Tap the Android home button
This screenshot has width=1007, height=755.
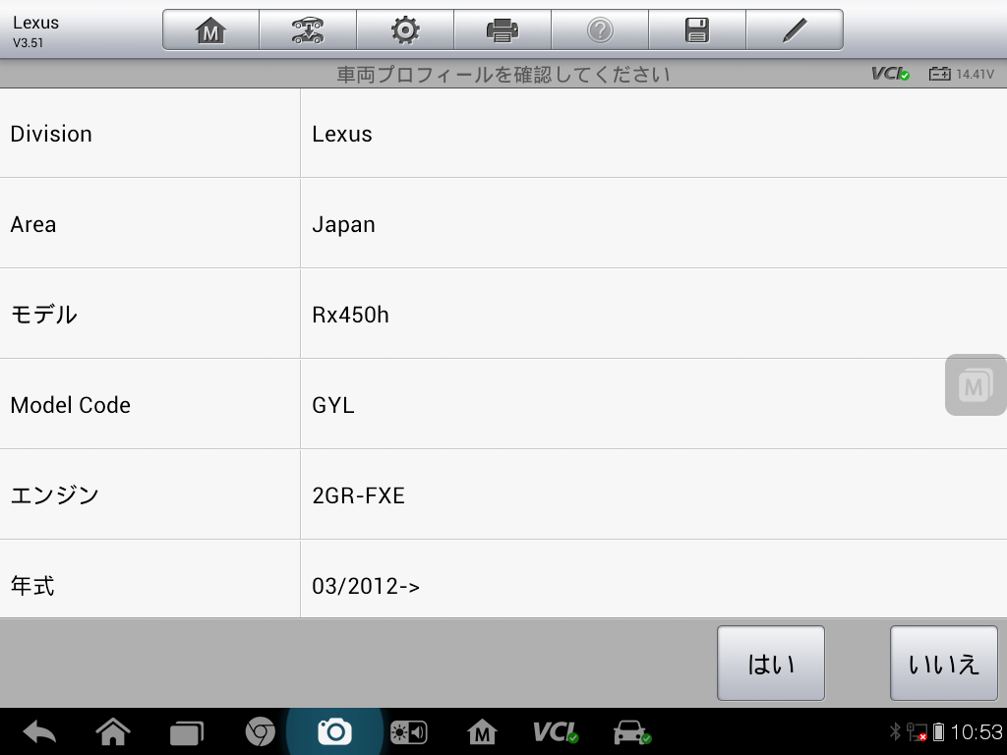[113, 731]
